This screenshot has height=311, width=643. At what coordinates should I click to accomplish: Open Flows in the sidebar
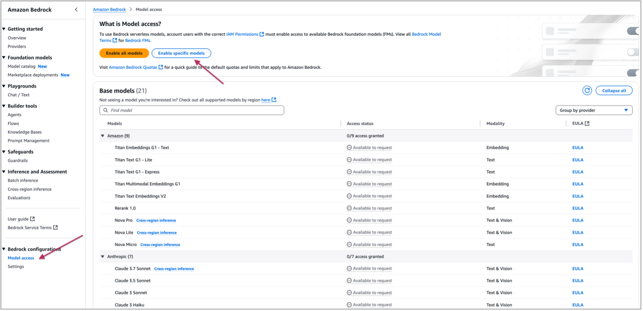tap(13, 123)
